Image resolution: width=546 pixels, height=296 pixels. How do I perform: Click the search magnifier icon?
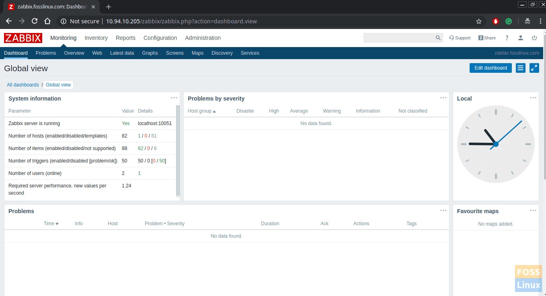click(x=438, y=38)
